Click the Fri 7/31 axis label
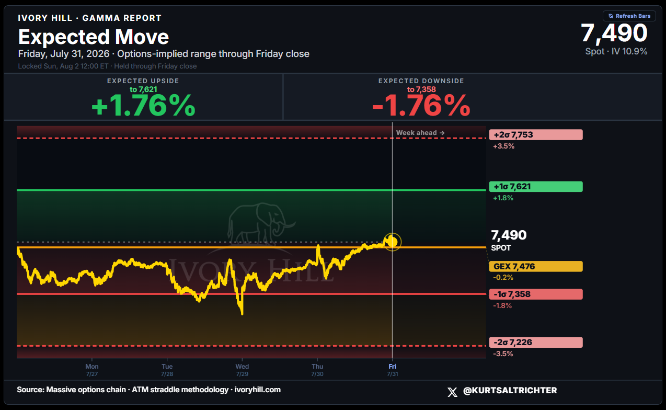 tap(392, 370)
